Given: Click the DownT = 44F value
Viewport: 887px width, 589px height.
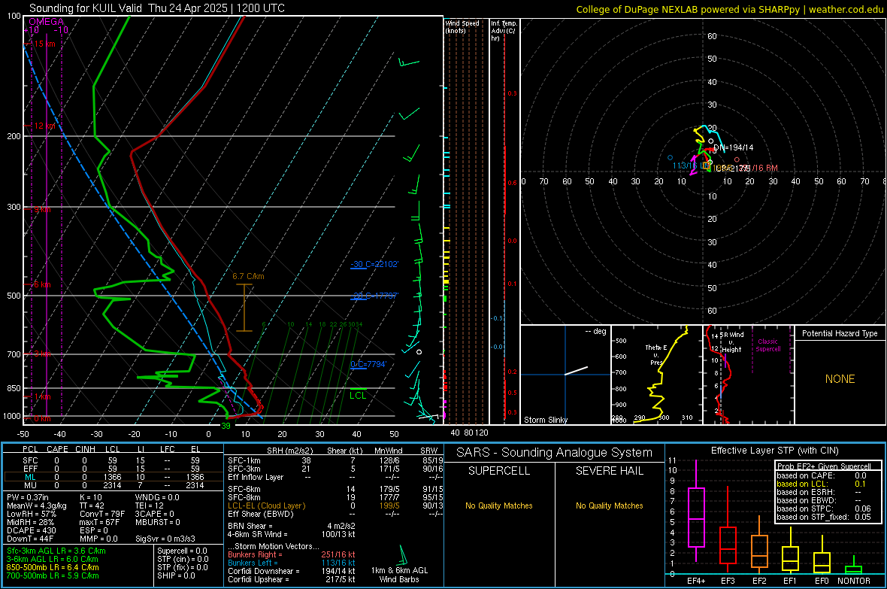Looking at the screenshot, I should [30, 539].
